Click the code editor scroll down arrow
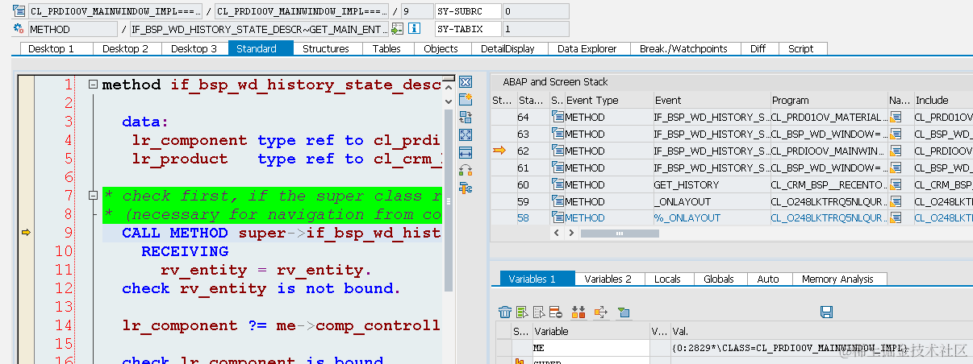Screen dimensions: 973x364 [449, 102]
